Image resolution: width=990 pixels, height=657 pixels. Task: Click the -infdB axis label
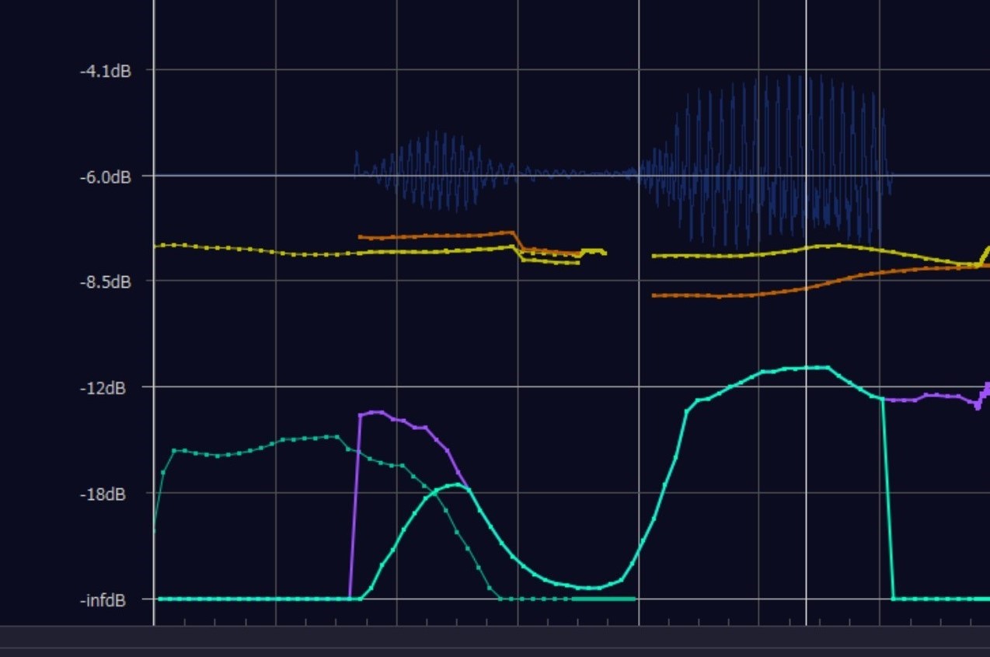coord(103,600)
